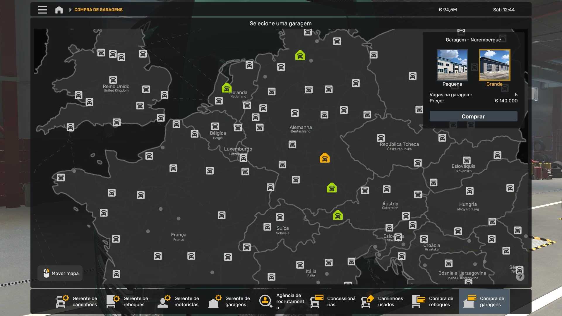Open the hamburger main menu
562x316 pixels.
pyautogui.click(x=42, y=10)
